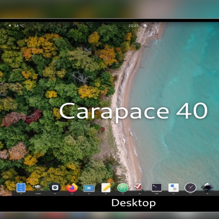The image size is (219, 219).
Task: Open the Clocks app in the dock
Action: coord(191,188)
